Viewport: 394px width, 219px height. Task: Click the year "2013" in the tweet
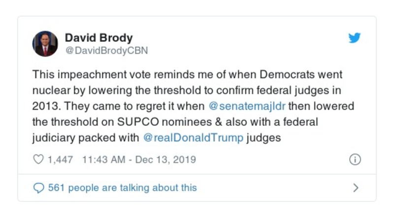(x=43, y=106)
